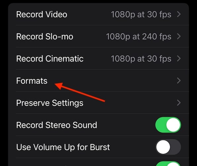
Task: Enable Use Volume Up for Burst
Action: click(x=168, y=147)
